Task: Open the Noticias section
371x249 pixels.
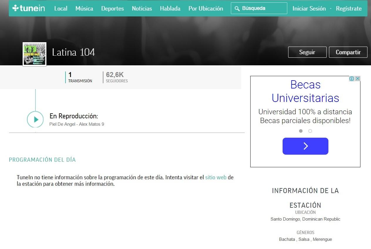Action: click(142, 8)
